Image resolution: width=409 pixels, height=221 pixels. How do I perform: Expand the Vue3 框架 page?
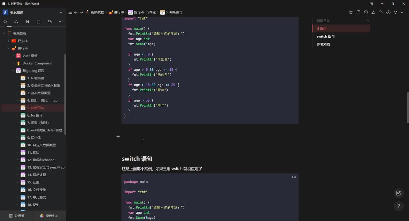coord(13,56)
